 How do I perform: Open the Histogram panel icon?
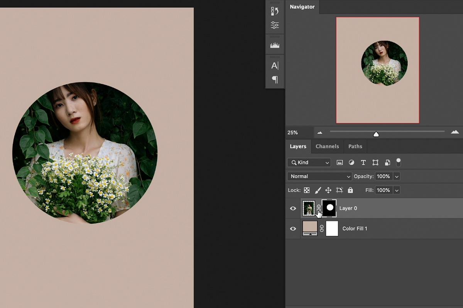(274, 44)
